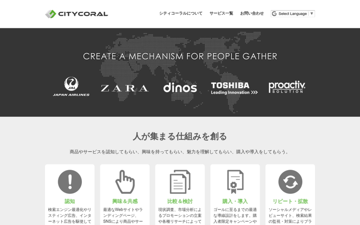The width and height of the screenshot is (360, 225).
Task: Open サービス一覧 menu item
Action: (x=221, y=13)
